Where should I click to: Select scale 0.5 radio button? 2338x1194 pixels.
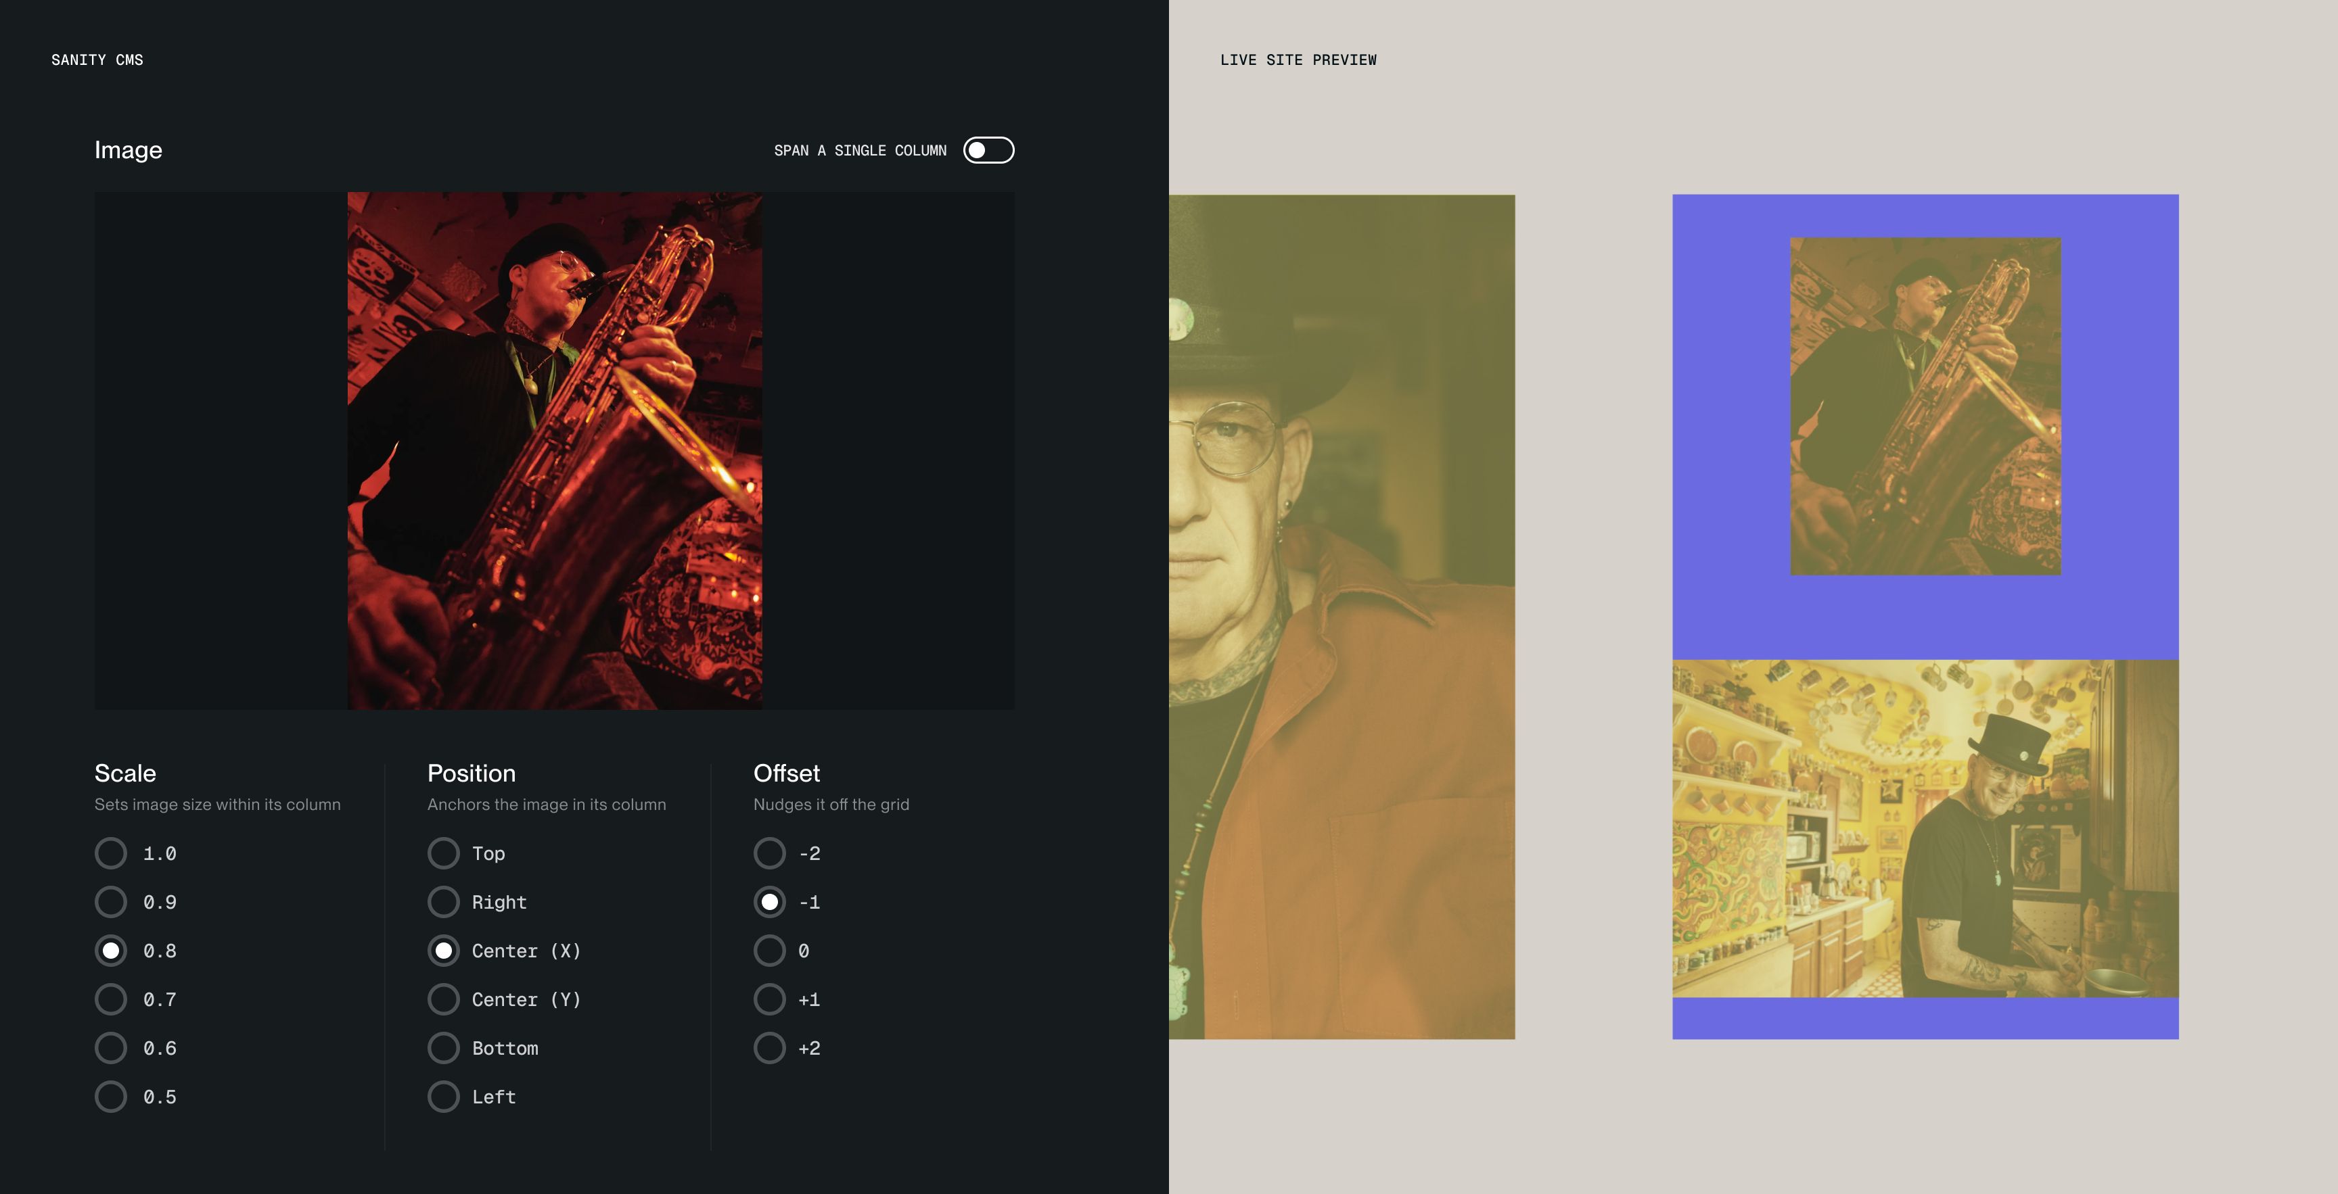tap(111, 1097)
